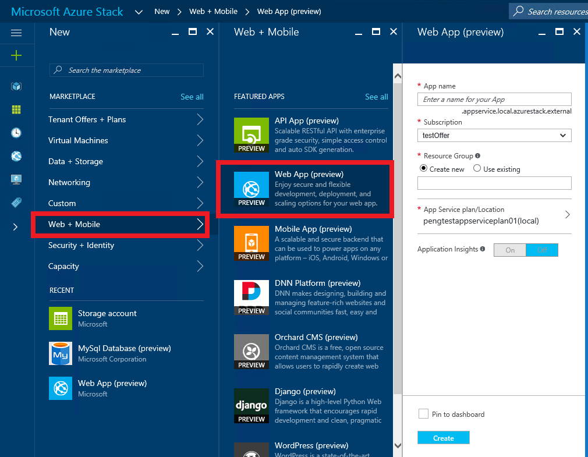This screenshot has height=457, width=588.
Task: Click the green plus New icon
Action: tap(16, 55)
